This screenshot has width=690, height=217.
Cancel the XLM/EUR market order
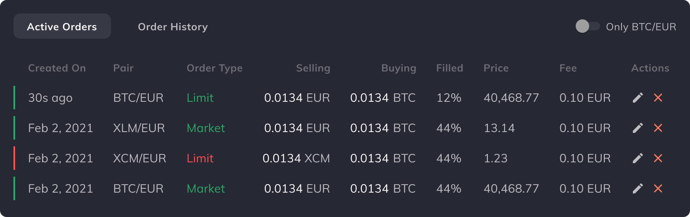coord(658,128)
